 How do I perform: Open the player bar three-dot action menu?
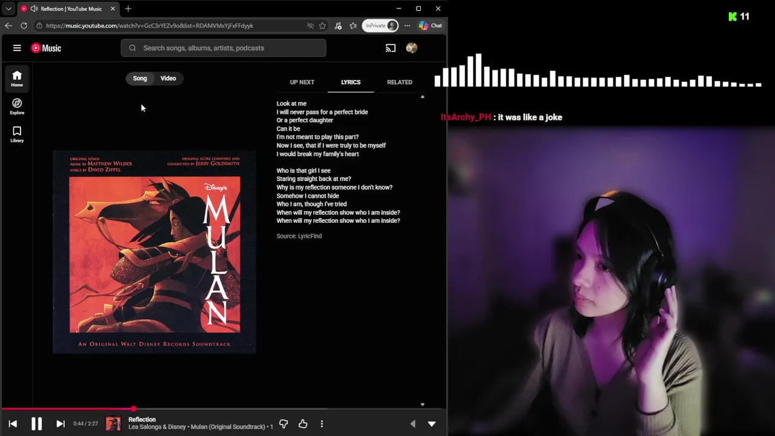[322, 424]
